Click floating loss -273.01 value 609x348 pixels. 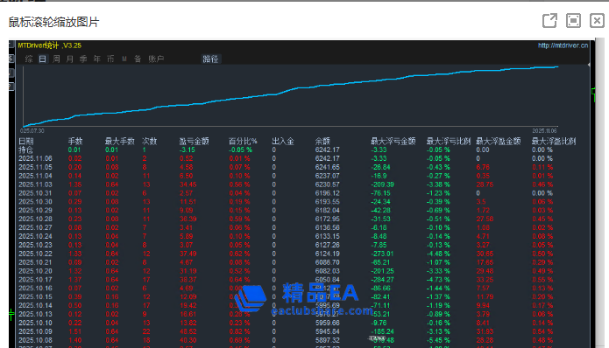point(382,254)
